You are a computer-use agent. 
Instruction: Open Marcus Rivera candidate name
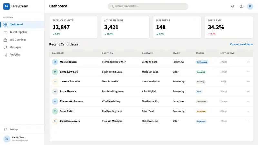[x=68, y=62]
